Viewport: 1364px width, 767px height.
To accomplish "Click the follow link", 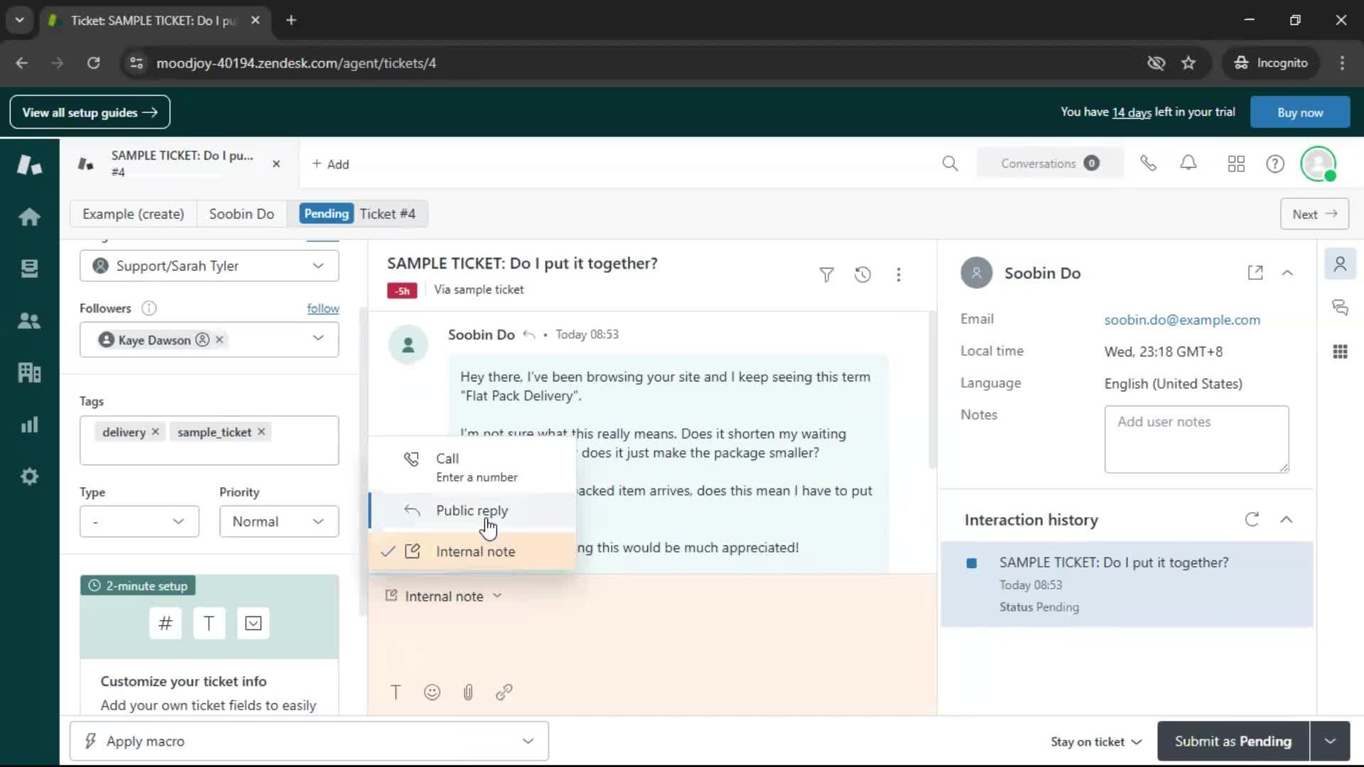I will click(x=323, y=308).
